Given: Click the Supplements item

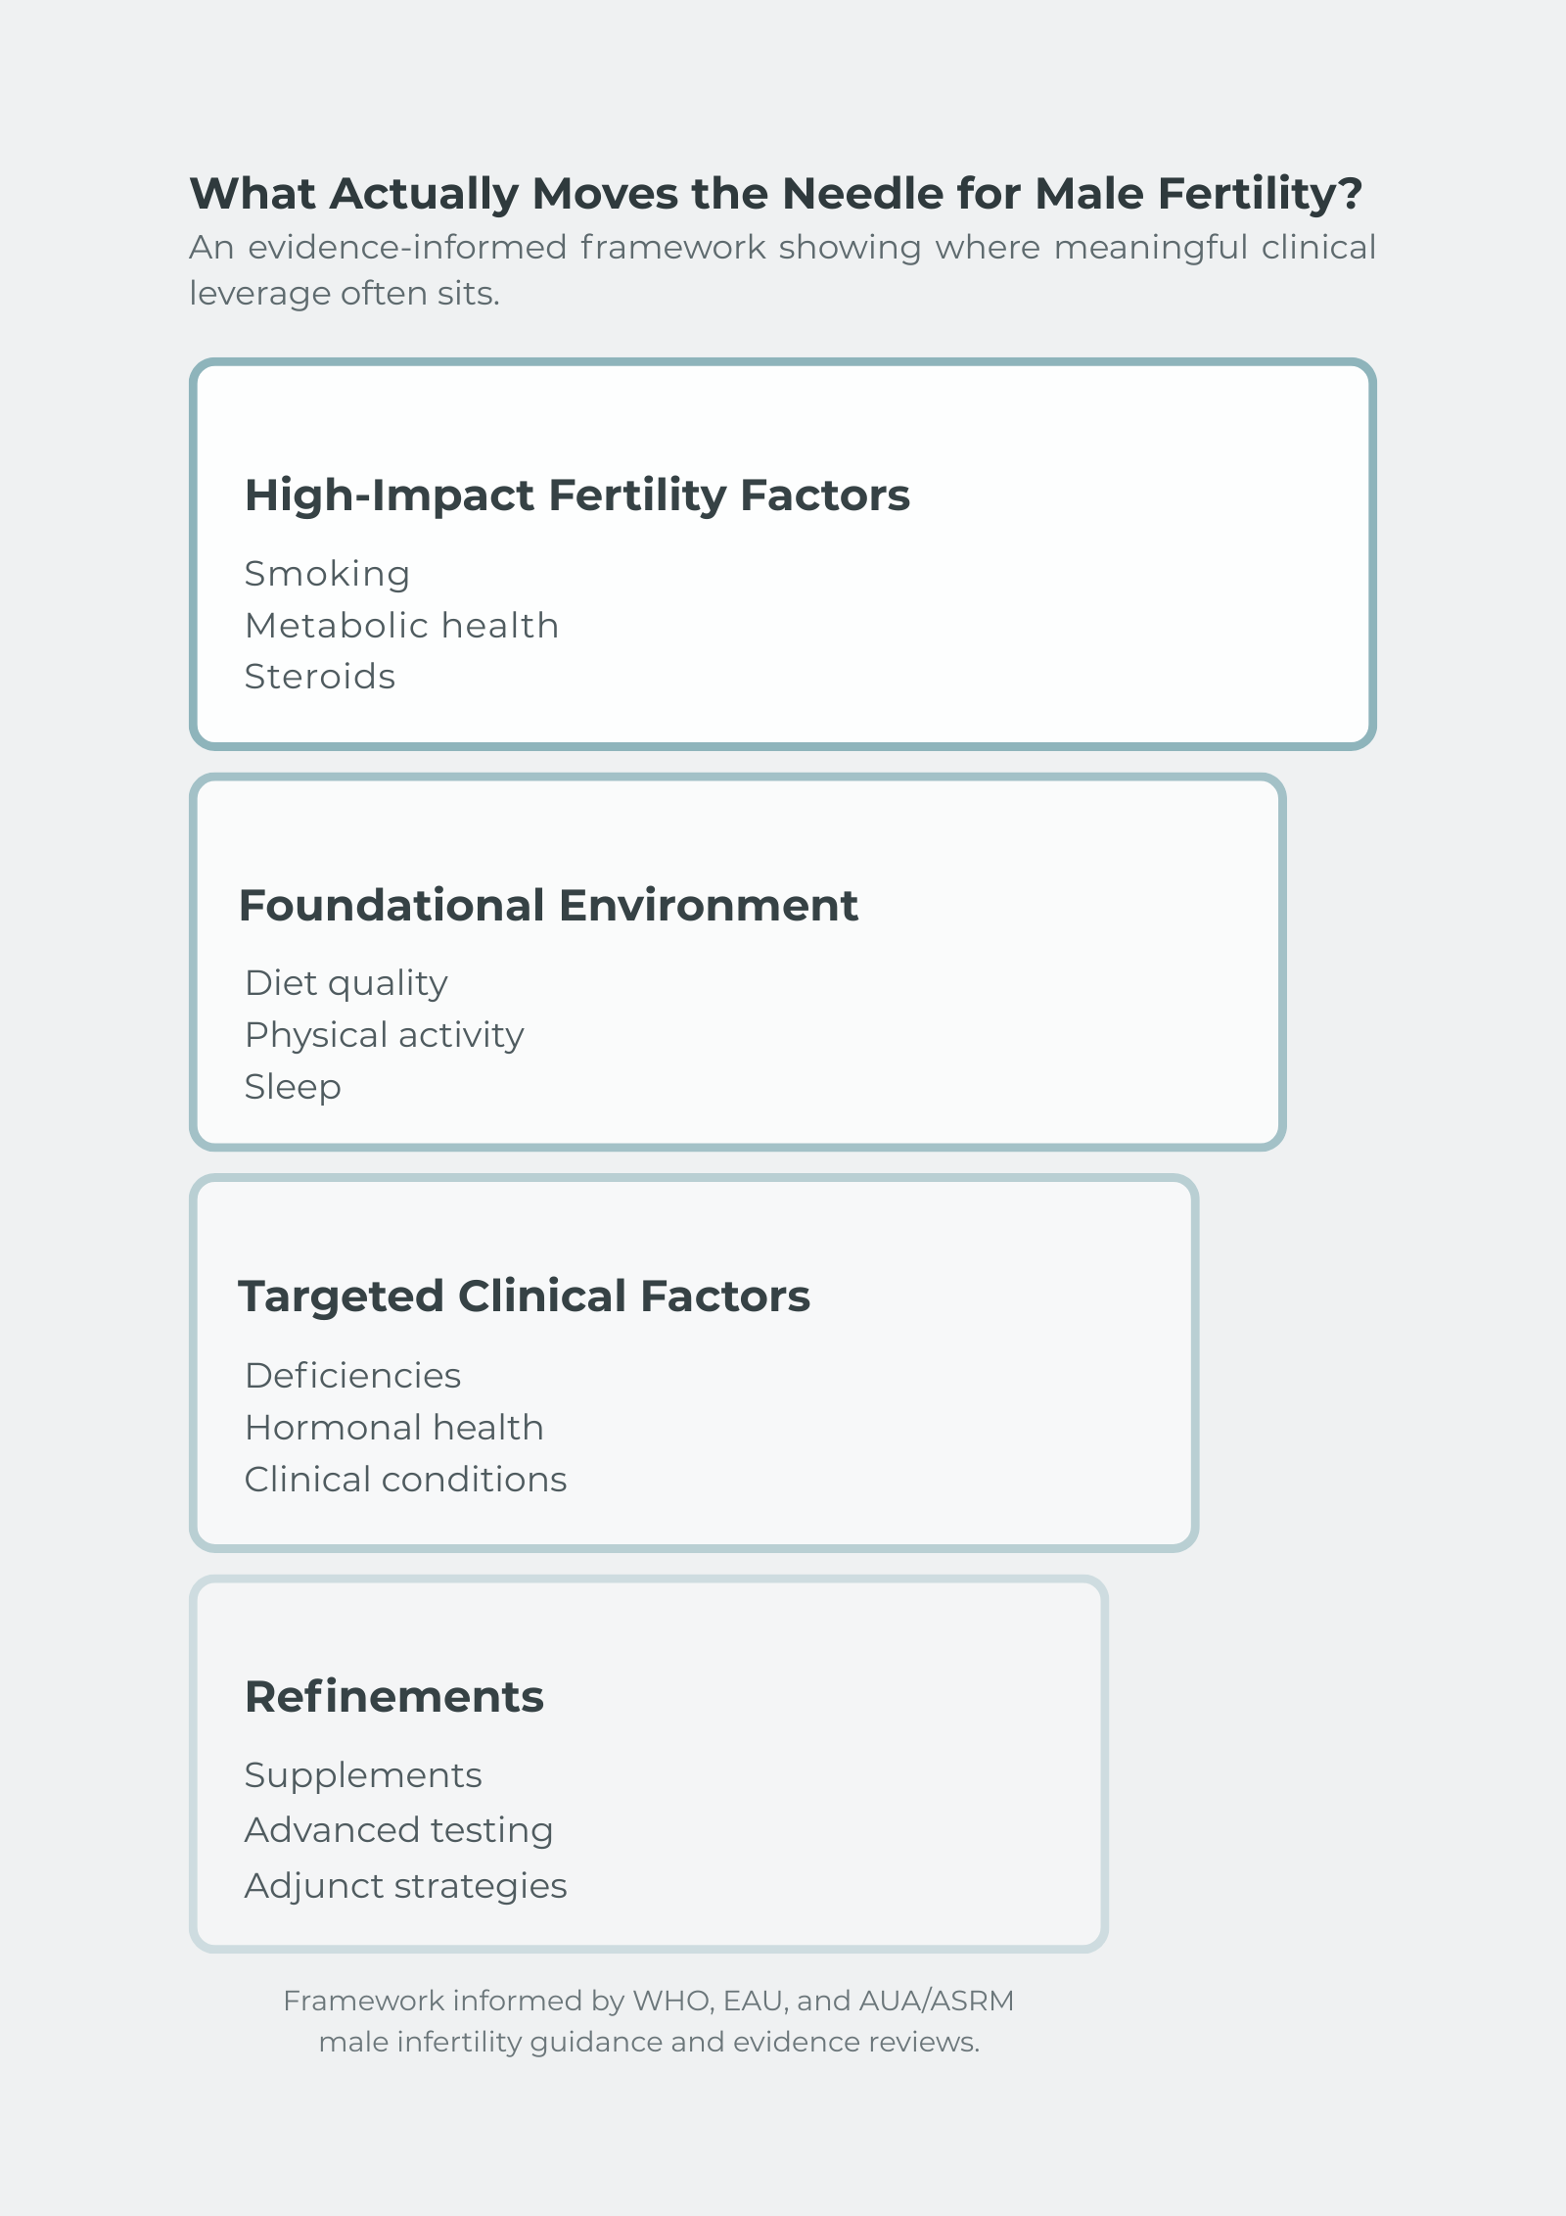Looking at the screenshot, I should click(x=363, y=1775).
